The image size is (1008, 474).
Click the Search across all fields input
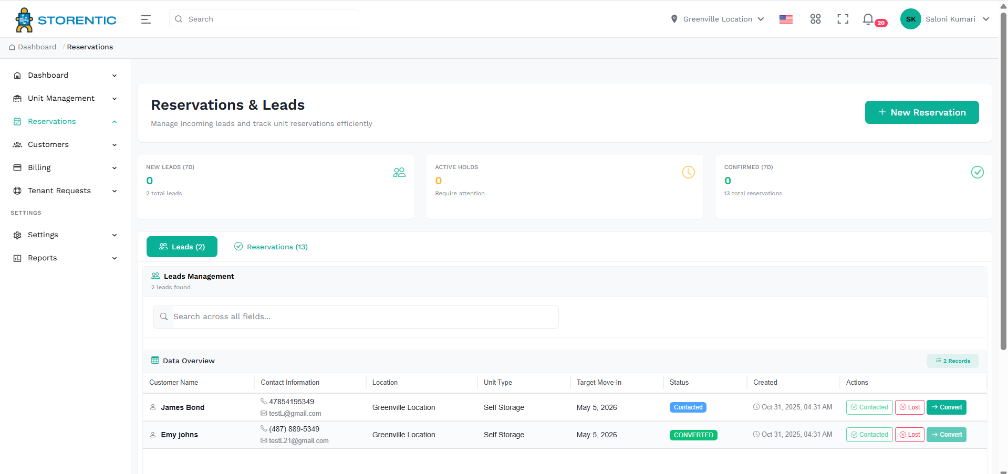pyautogui.click(x=356, y=317)
